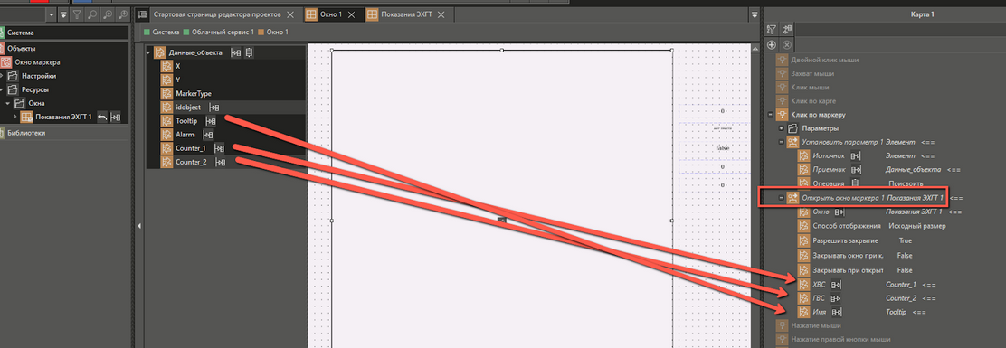This screenshot has height=348, width=1006.
Task: Click the Counter_1 value in ХВС row
Action: [901, 284]
